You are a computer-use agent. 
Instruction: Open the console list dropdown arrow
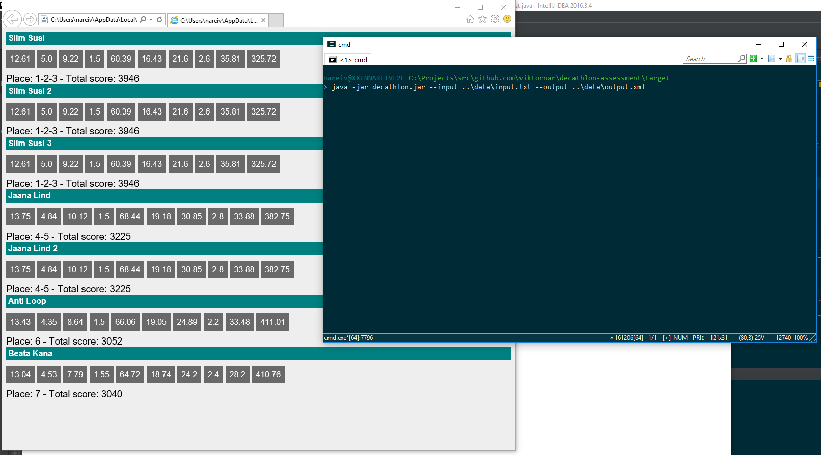pos(780,59)
